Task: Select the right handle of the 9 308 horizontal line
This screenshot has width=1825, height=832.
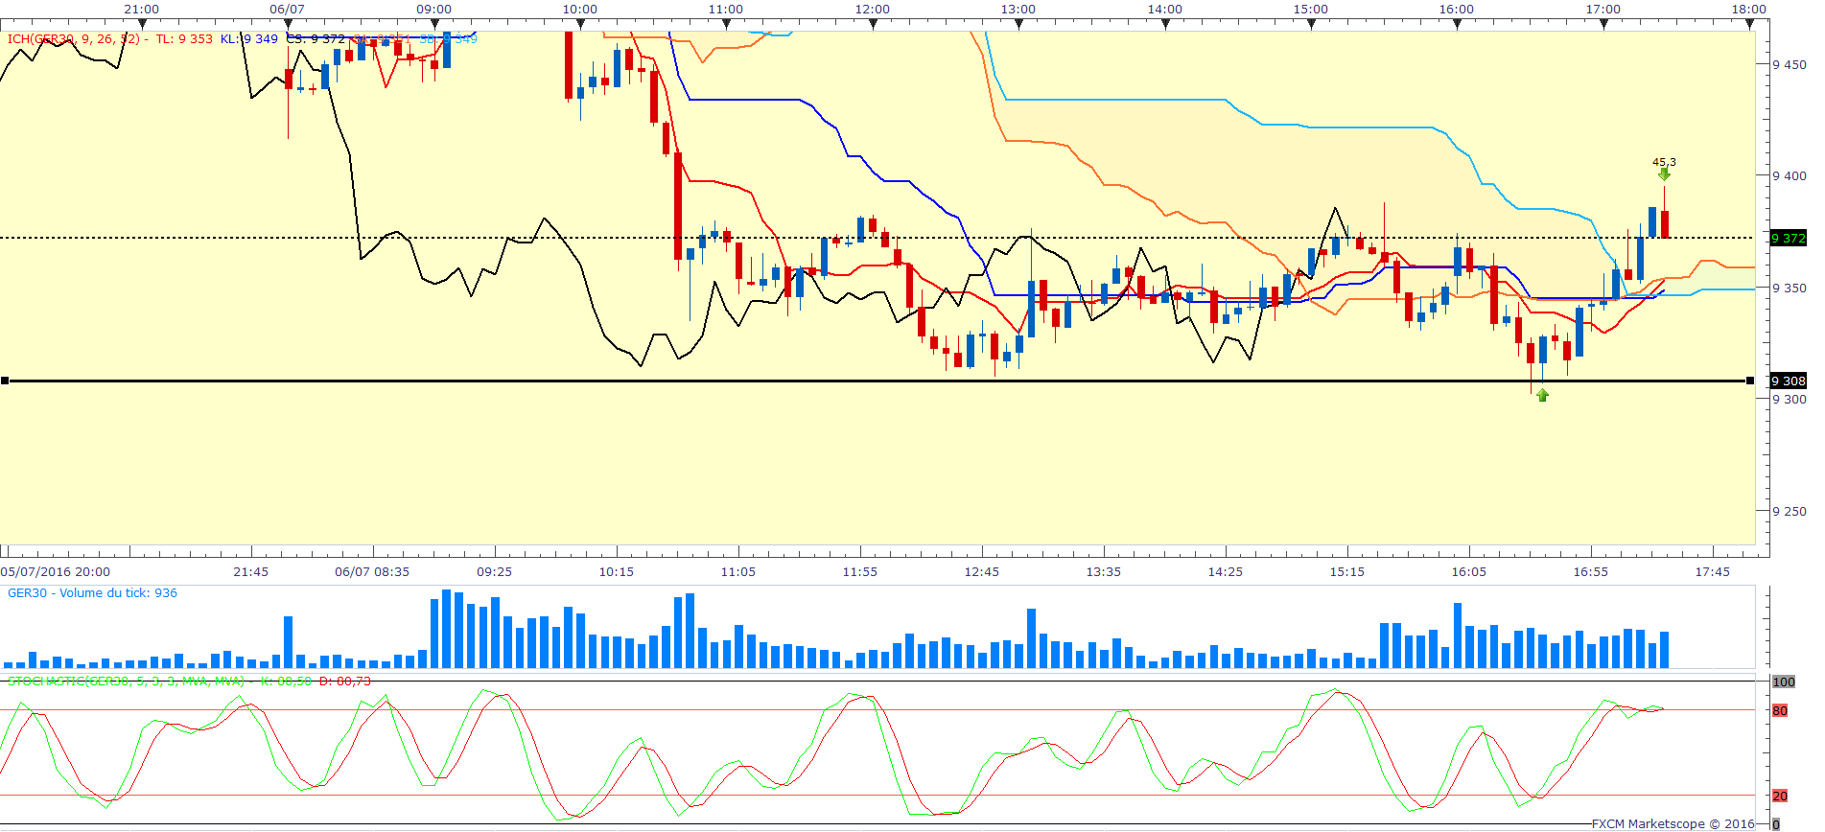Action: [1751, 381]
